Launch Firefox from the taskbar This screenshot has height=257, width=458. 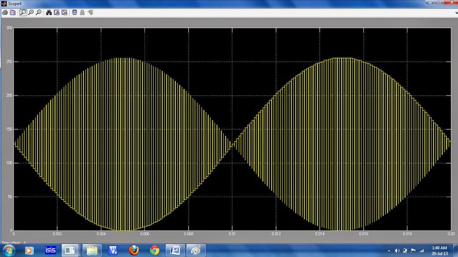click(x=133, y=251)
